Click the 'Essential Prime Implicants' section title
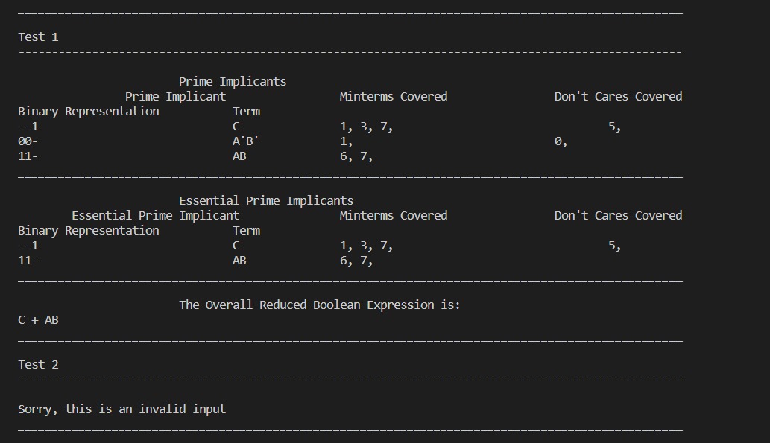Viewport: 770px width, 443px height. click(266, 201)
